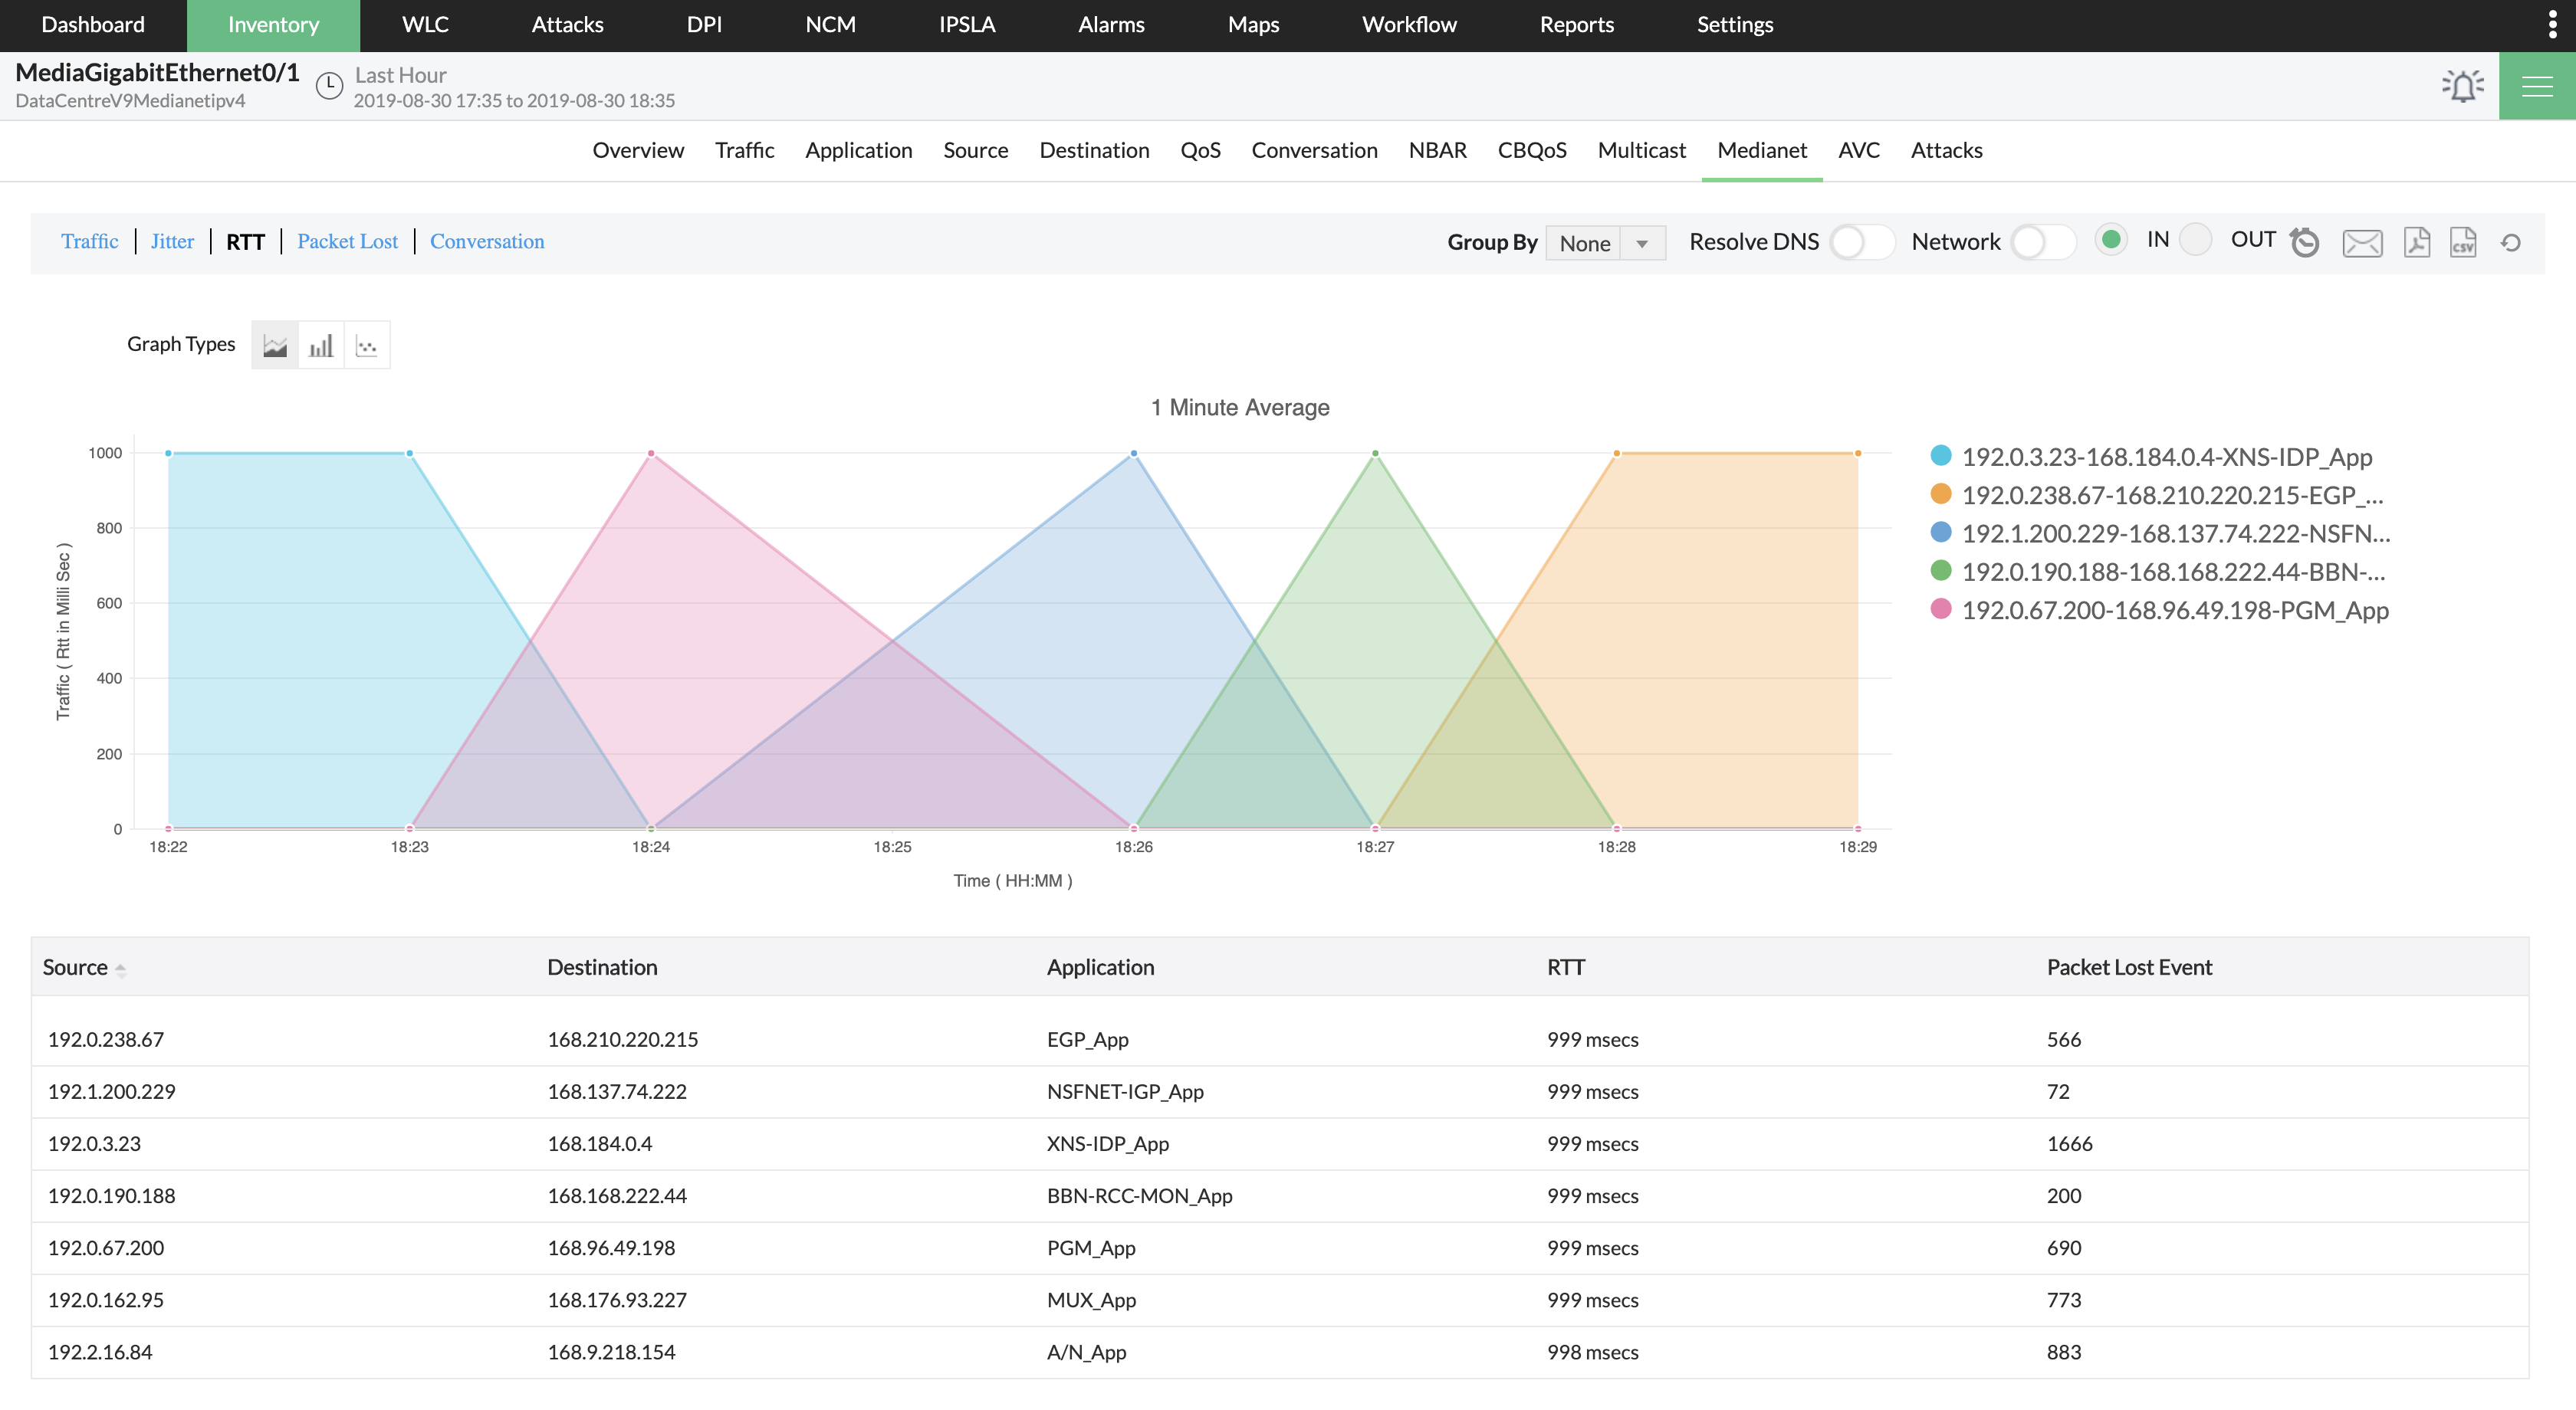
Task: Click the Jitter link
Action: 172,242
